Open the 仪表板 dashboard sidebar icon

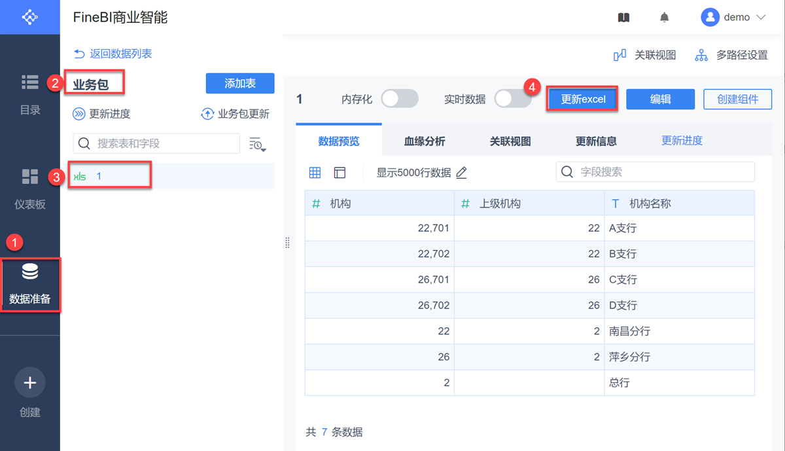coord(30,177)
